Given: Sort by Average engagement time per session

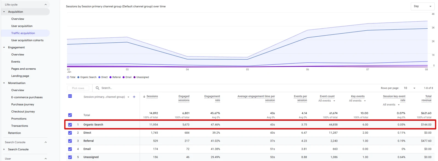Looking at the screenshot, I should [x=256, y=98].
